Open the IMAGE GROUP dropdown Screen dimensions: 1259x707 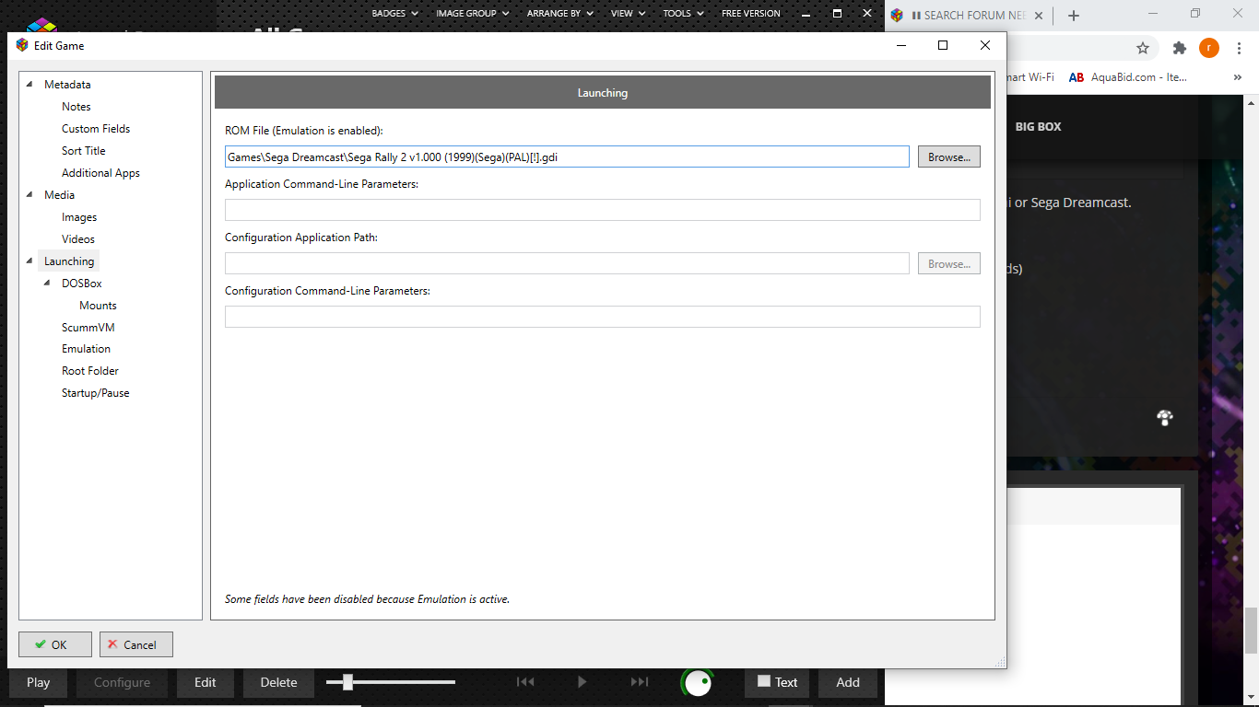(473, 14)
